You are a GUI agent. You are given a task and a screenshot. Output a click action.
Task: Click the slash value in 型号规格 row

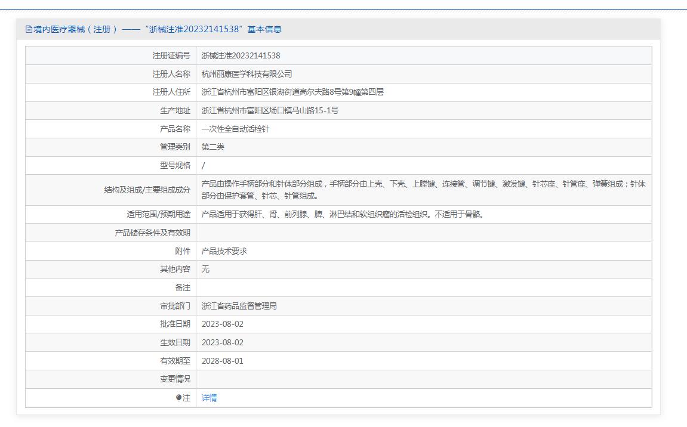click(204, 166)
